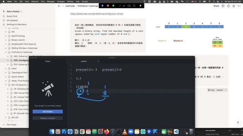Select the untitled editor tab in Atom
This screenshot has height=136, width=243.
point(84,61)
